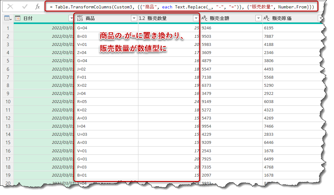Click 商品 cell I=04

(x=107, y=126)
